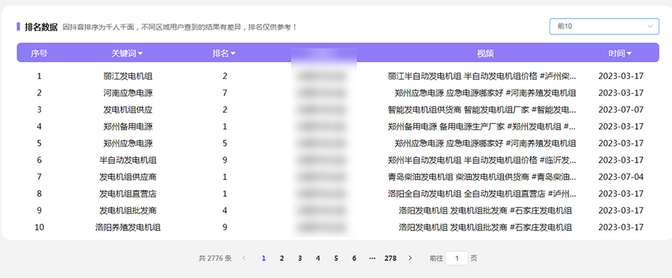Open video 智能发电机组供货商 智能发电机组厂家
Image resolution: width=672 pixels, height=278 pixels.
pyautogui.click(x=482, y=110)
